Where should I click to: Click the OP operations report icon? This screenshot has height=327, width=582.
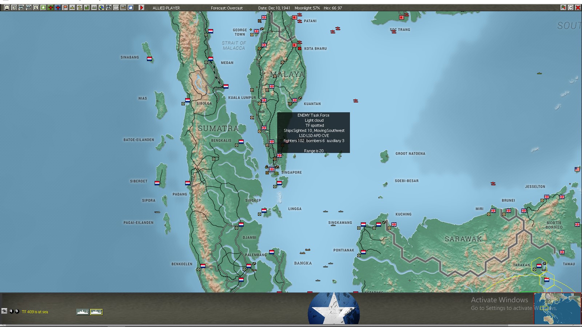coord(116,8)
